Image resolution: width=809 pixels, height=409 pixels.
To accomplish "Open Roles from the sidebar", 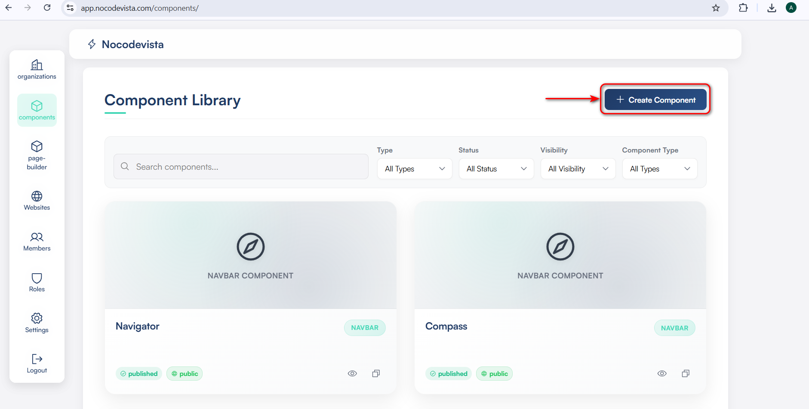I will [x=37, y=282].
